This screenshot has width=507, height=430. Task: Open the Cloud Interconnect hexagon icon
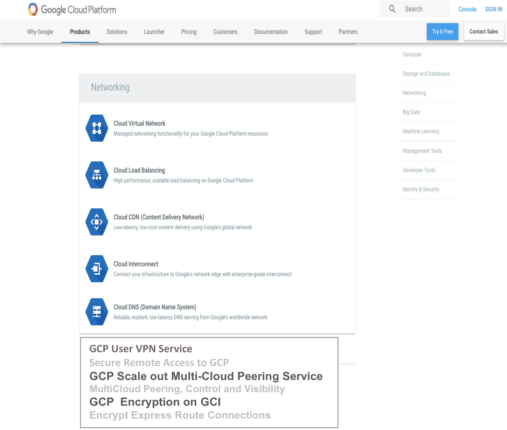(x=97, y=269)
